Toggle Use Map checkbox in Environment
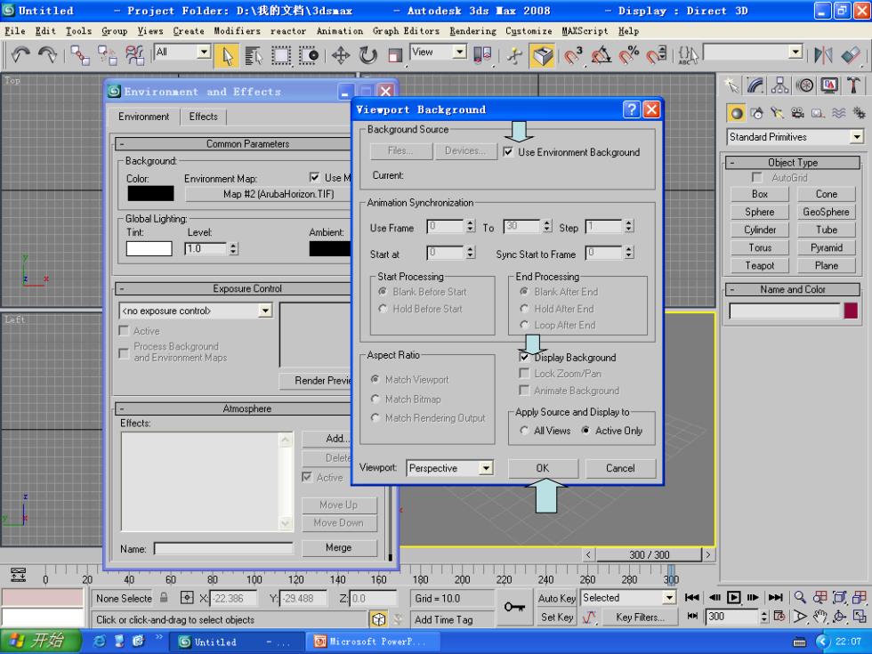Image resolution: width=872 pixels, height=654 pixels. click(314, 177)
